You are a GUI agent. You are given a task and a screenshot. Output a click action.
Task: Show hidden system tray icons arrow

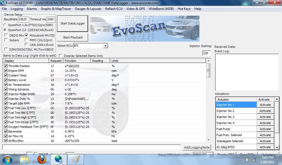click(240, 160)
